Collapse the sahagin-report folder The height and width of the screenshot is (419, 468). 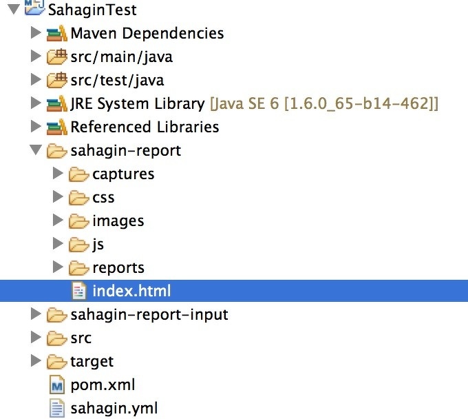(x=36, y=150)
